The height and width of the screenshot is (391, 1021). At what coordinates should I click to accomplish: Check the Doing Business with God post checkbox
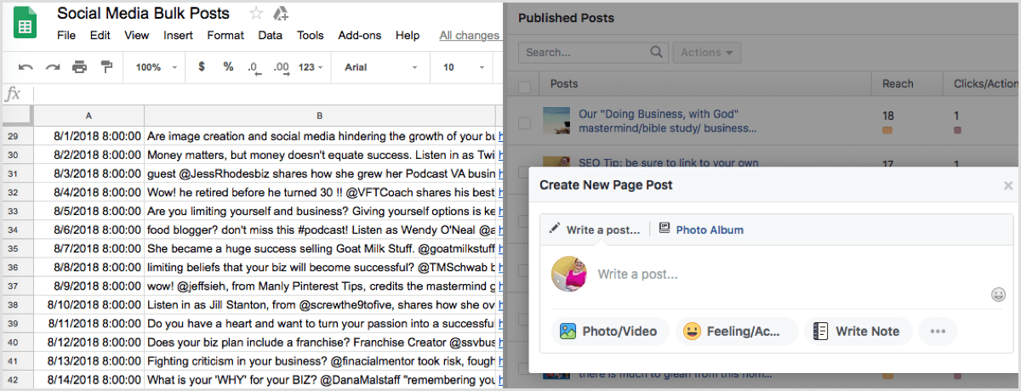[x=524, y=122]
